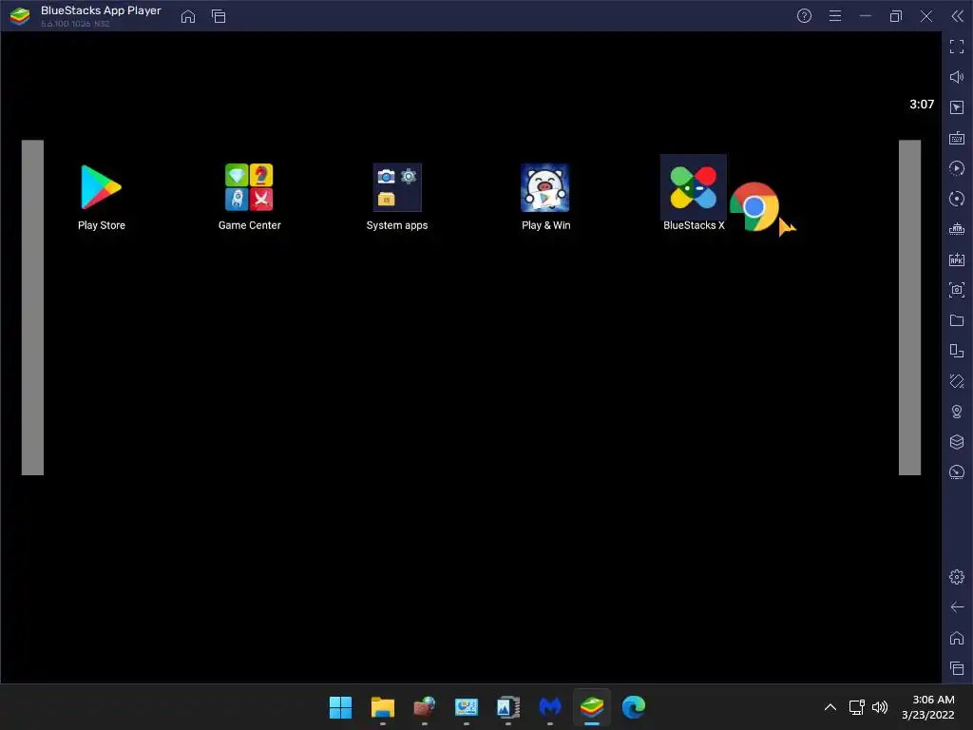This screenshot has width=973, height=730.
Task: Click the Android back arrow
Action: coord(957,607)
